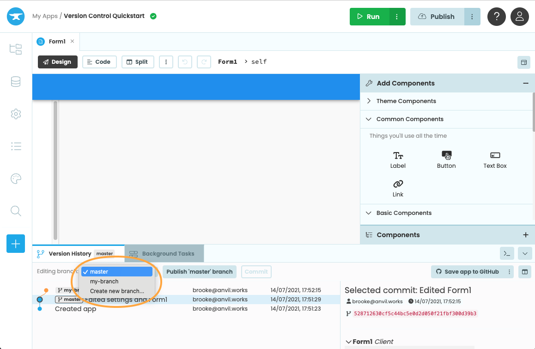Switch editor to Split view
The height and width of the screenshot is (349, 535).
click(137, 62)
